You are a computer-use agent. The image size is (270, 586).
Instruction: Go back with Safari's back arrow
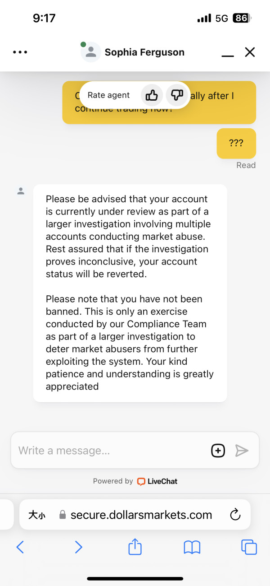click(x=20, y=548)
